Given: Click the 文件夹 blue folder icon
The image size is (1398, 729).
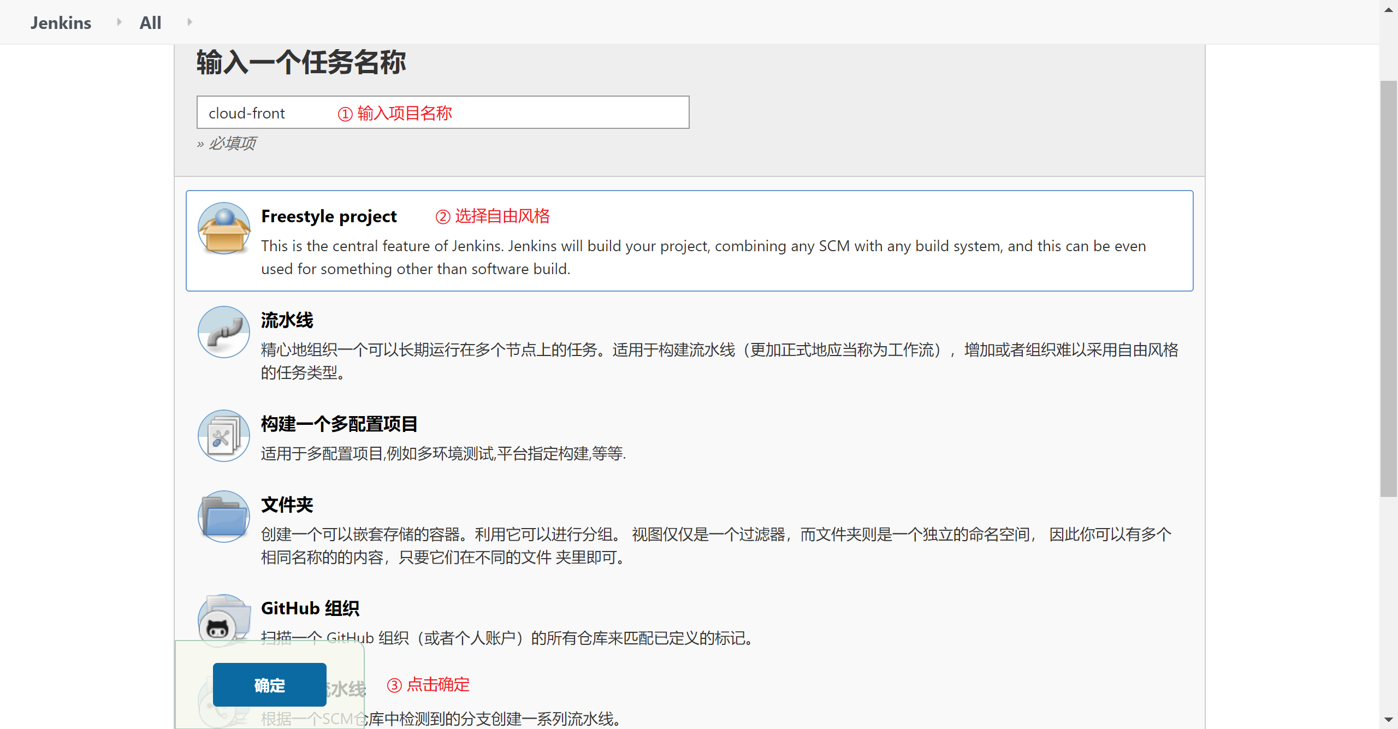Looking at the screenshot, I should pyautogui.click(x=224, y=516).
